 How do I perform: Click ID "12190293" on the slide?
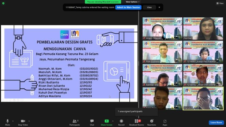click(86, 83)
